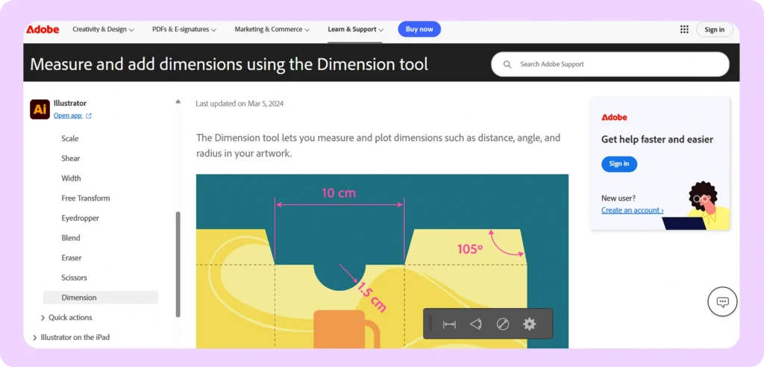Open the Eraser sidebar item
Viewport: 764px width, 367px height.
click(71, 258)
